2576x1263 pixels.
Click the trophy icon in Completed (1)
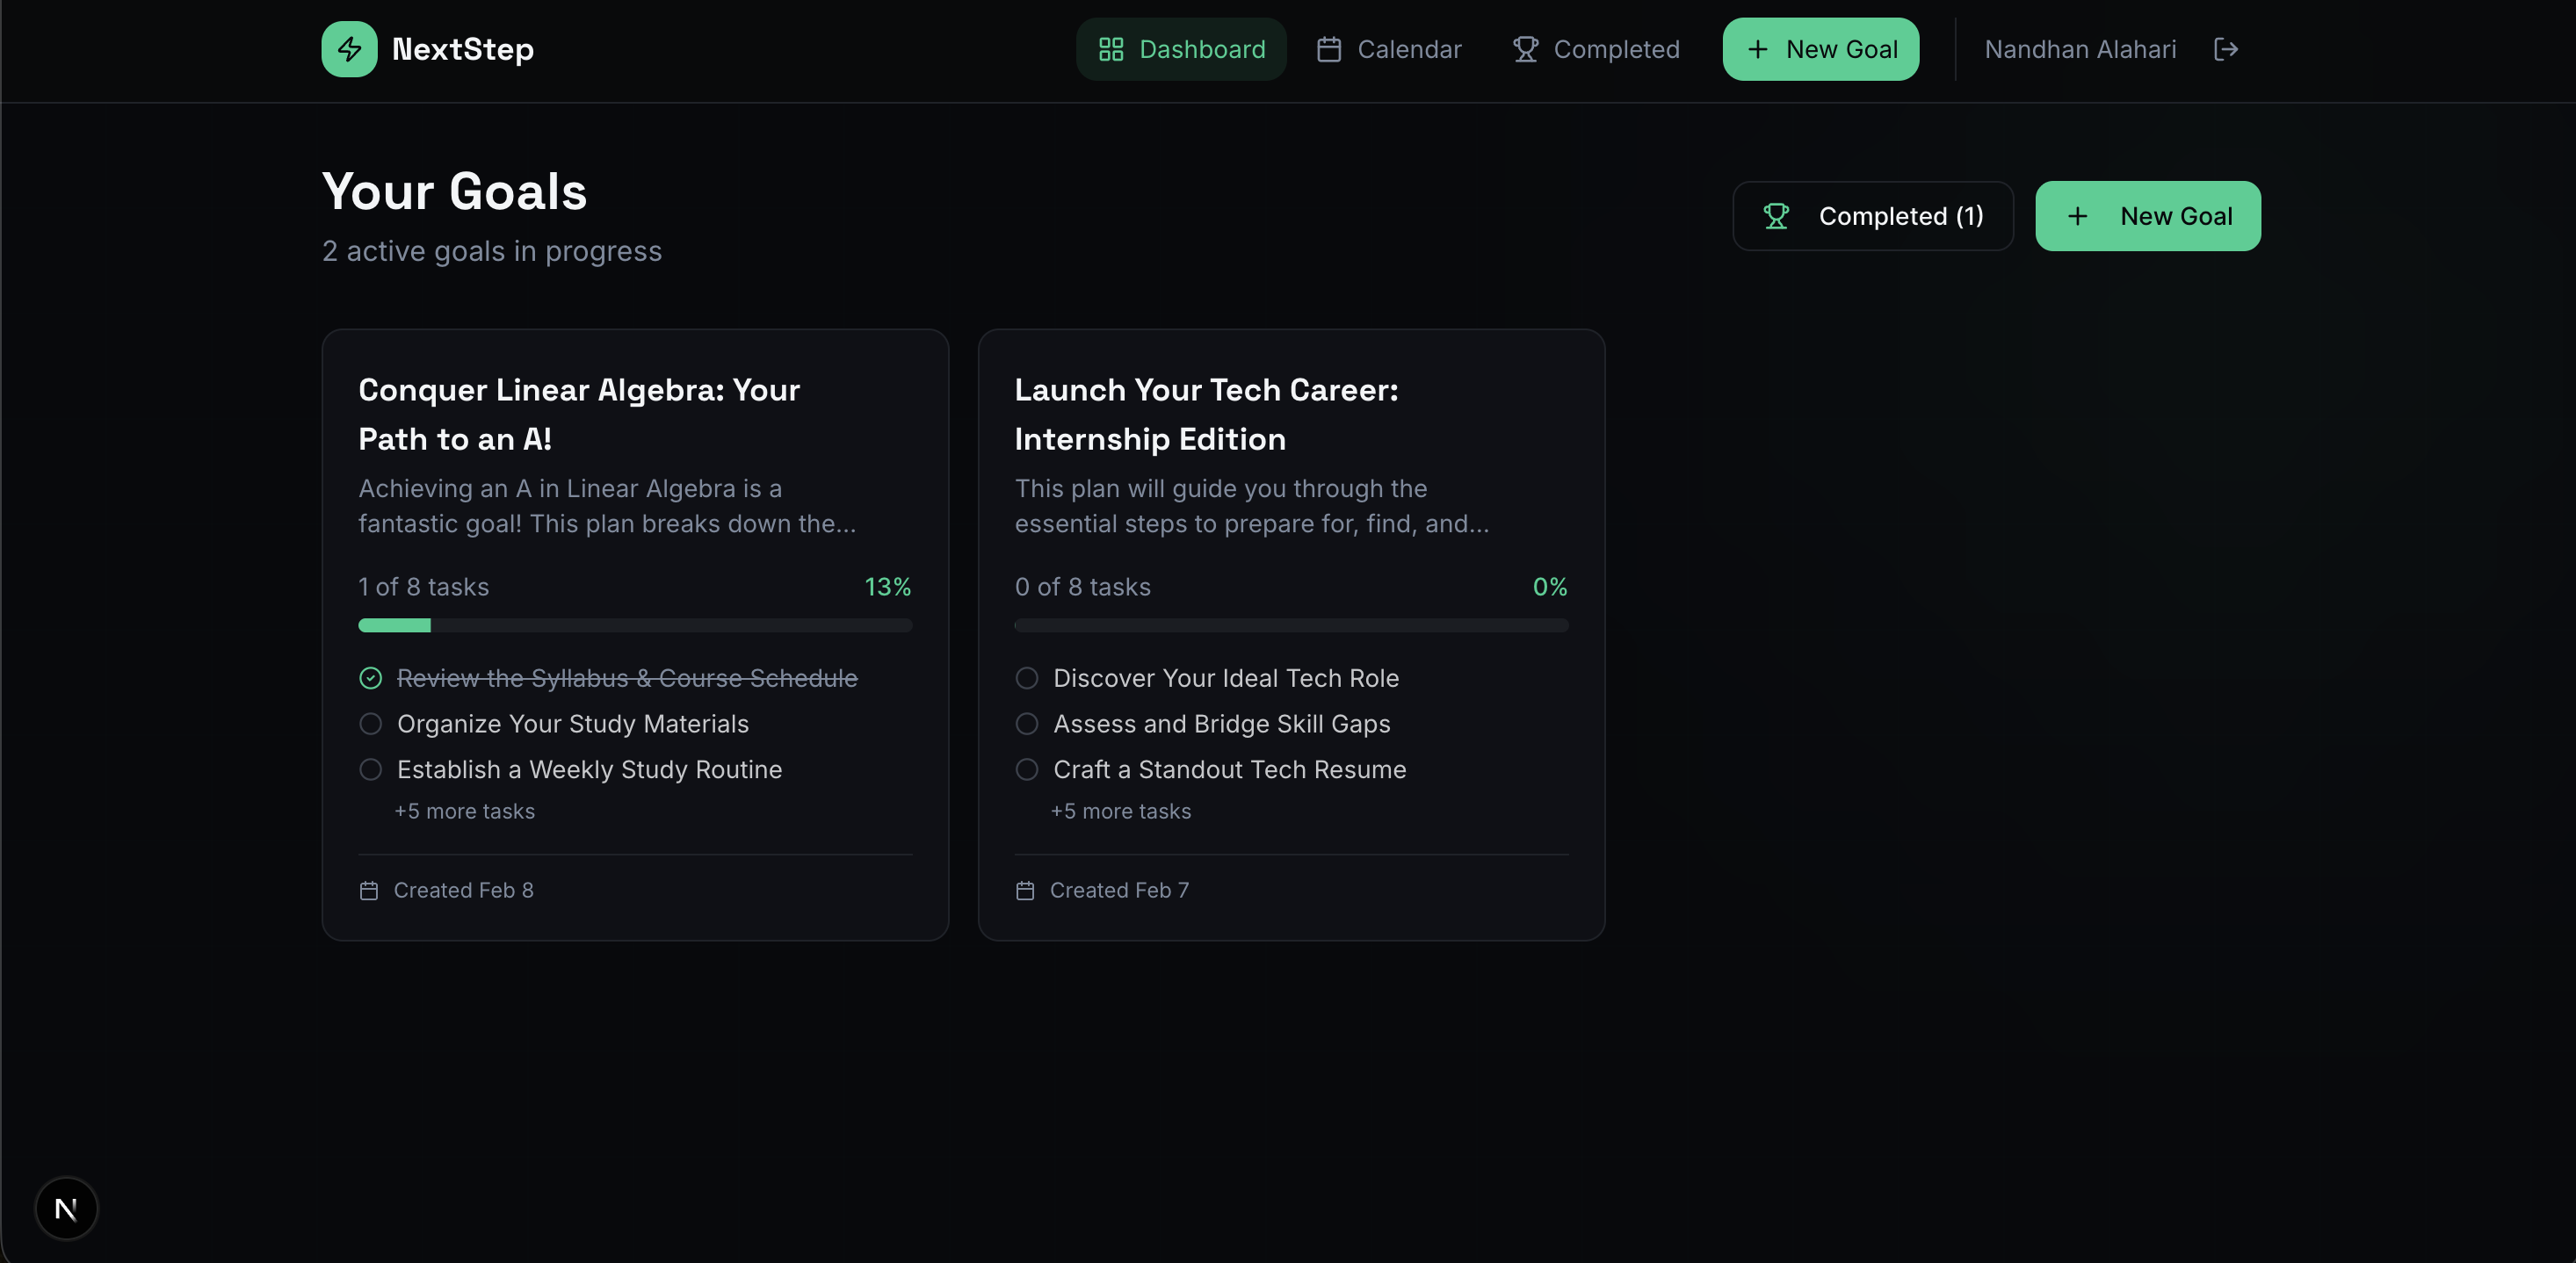click(1776, 216)
